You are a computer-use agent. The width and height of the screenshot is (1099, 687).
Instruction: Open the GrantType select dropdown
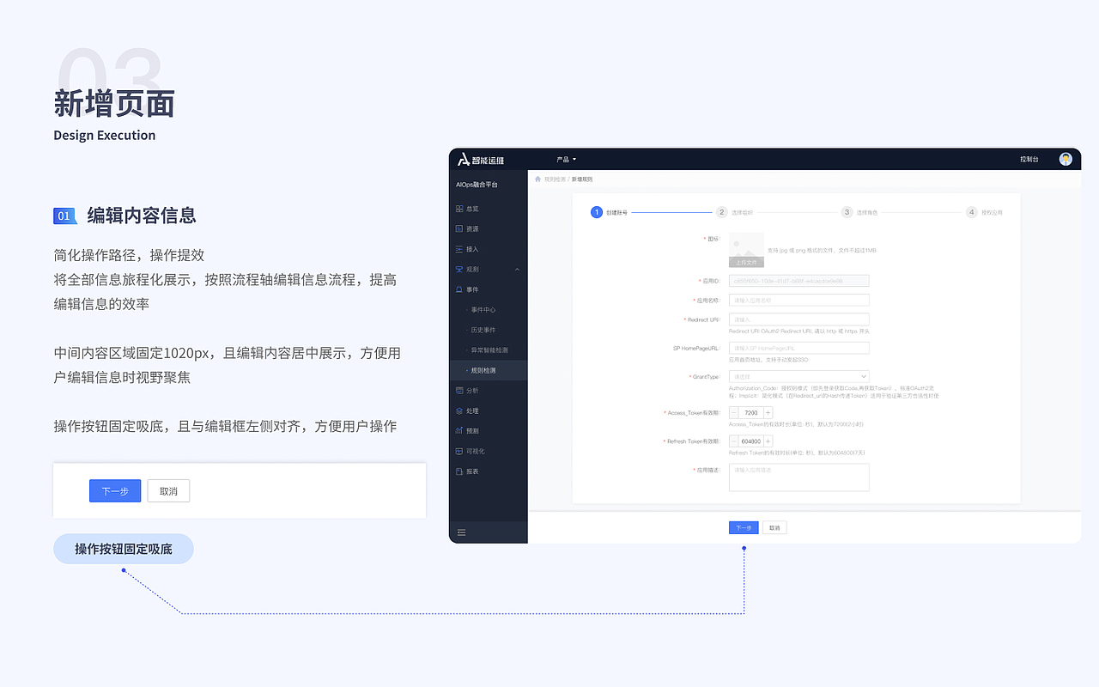(x=799, y=377)
